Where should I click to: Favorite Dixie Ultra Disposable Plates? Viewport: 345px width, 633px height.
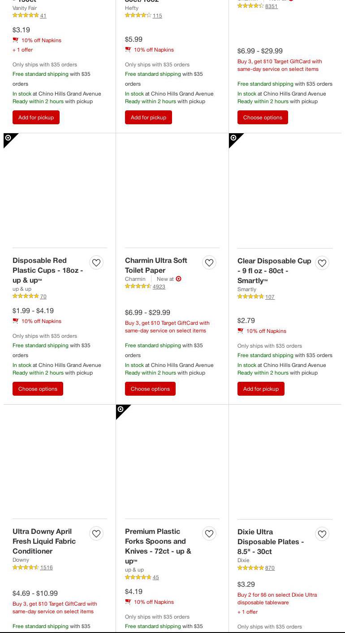tap(322, 534)
